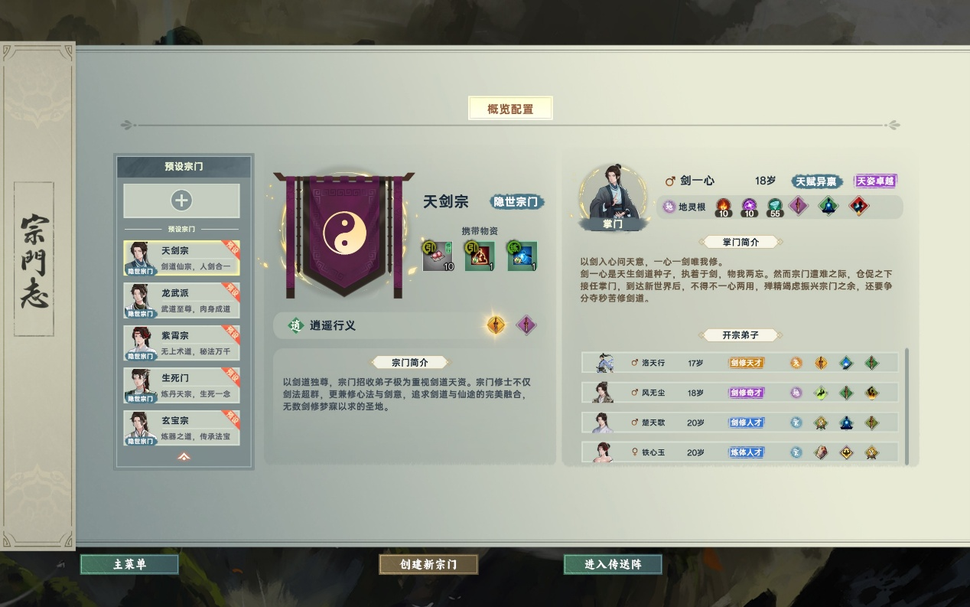Click the 隐世宗门 sect type tag
This screenshot has height=607, width=970.
(x=517, y=202)
